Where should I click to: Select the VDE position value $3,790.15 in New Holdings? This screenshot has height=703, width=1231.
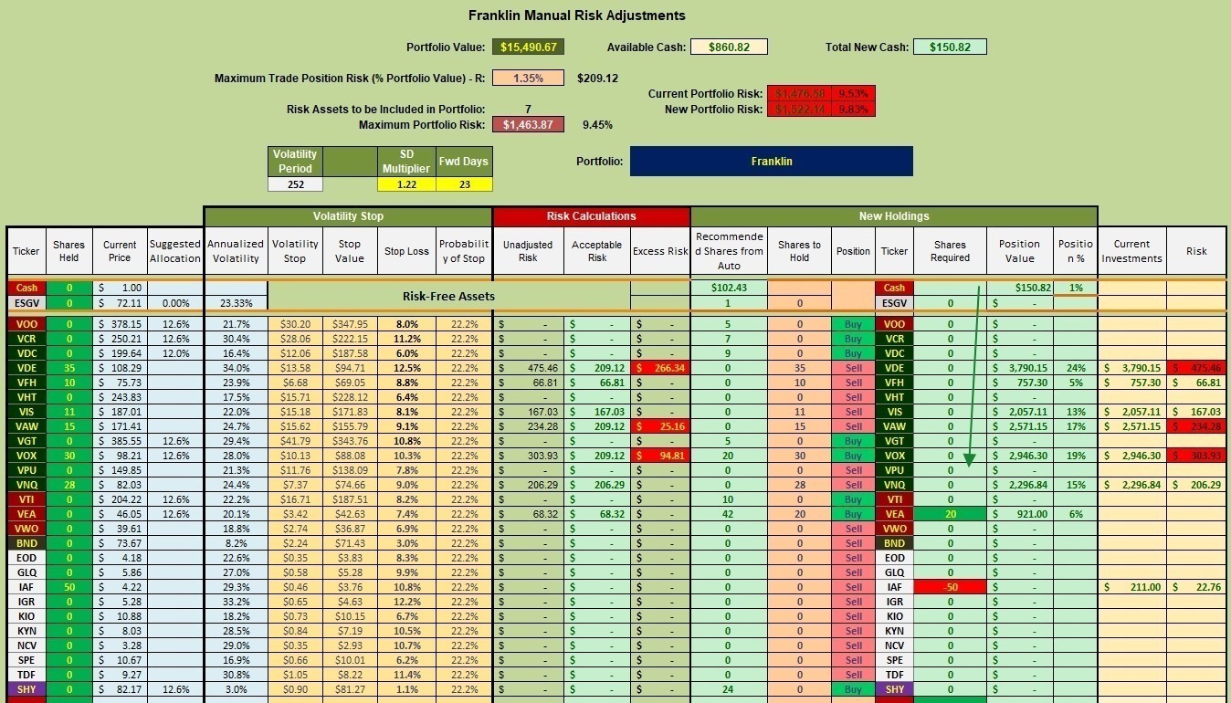click(x=1019, y=368)
